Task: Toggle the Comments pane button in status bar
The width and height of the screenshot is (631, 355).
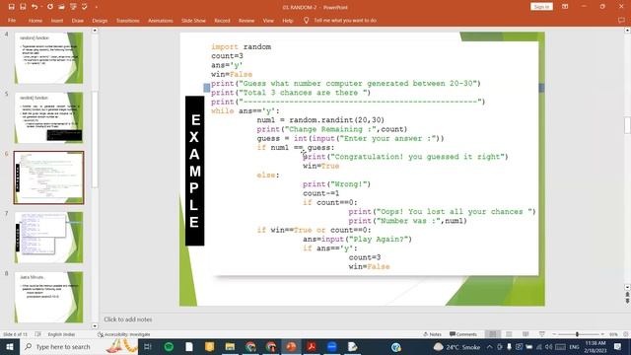Action: point(463,334)
